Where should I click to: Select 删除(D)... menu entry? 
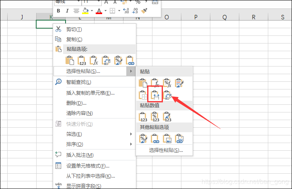click(95, 103)
